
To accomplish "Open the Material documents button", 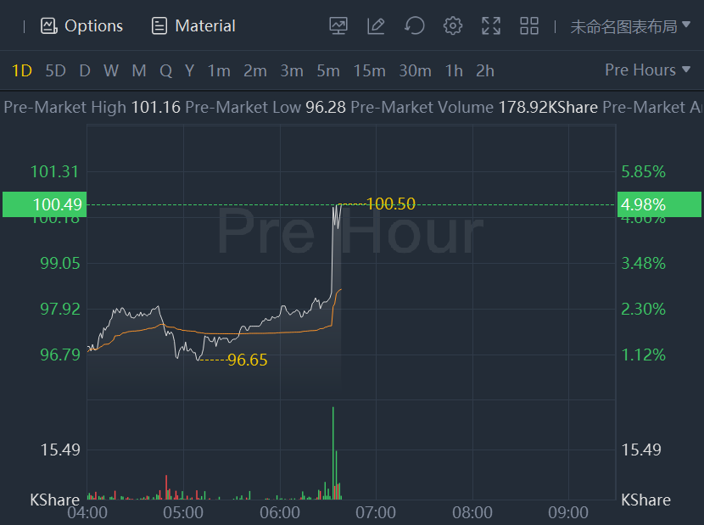I will point(193,26).
